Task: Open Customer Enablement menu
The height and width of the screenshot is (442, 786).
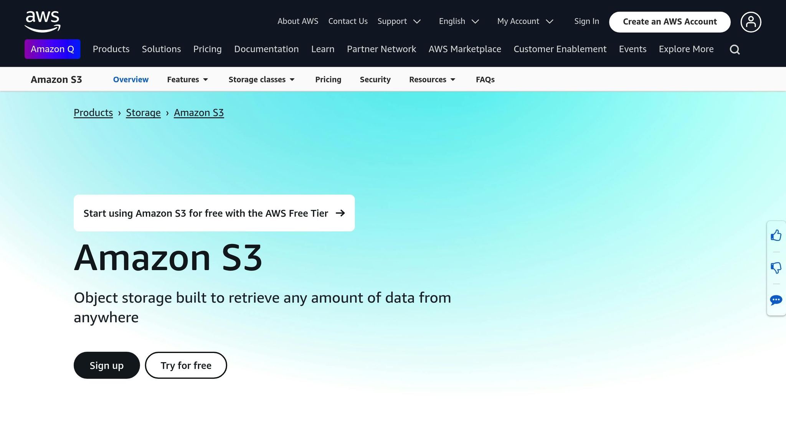Action: [560, 49]
